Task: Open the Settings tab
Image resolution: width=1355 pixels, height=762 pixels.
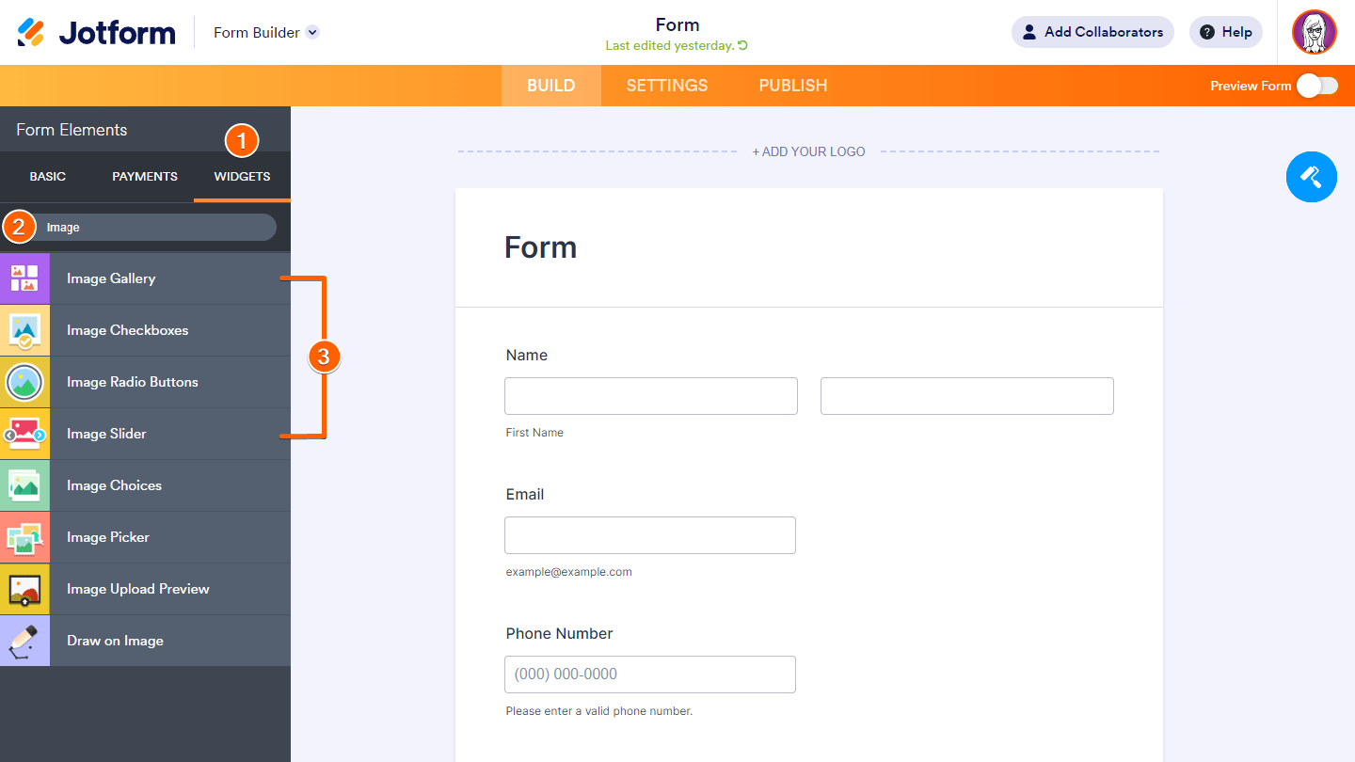Action: (x=667, y=86)
